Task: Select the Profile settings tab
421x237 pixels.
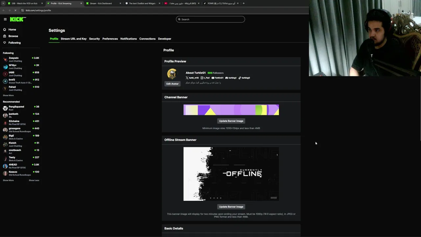Action: point(54,39)
